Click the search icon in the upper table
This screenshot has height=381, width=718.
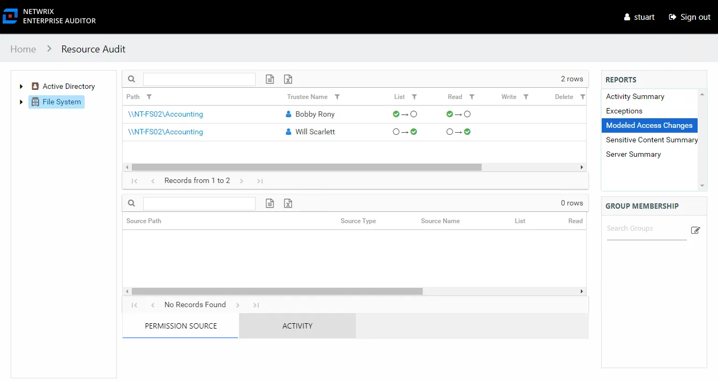coord(132,79)
